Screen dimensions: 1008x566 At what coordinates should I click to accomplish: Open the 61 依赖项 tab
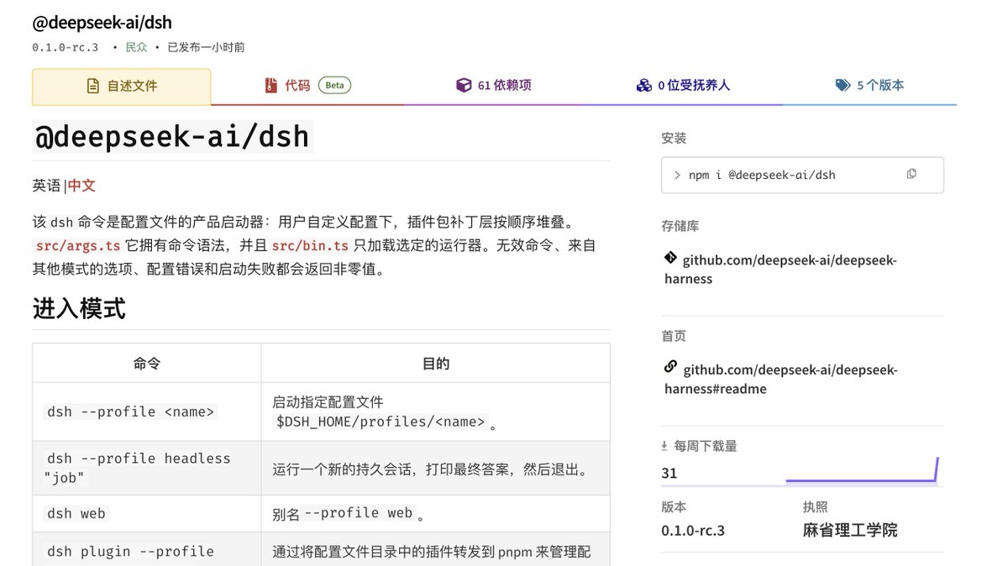tap(494, 86)
